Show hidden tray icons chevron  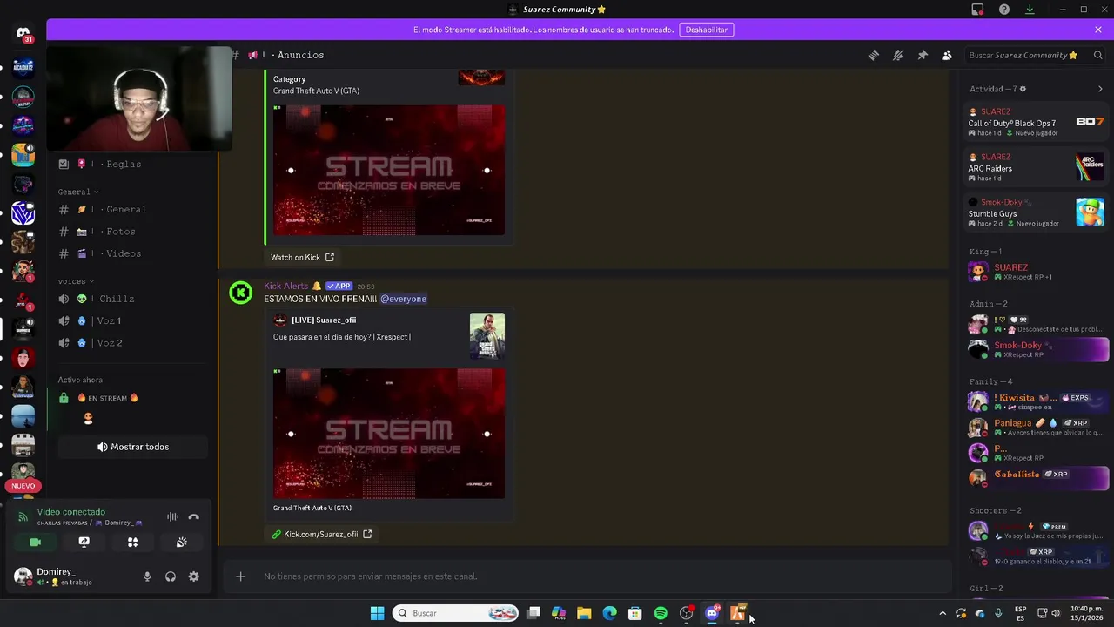click(942, 613)
